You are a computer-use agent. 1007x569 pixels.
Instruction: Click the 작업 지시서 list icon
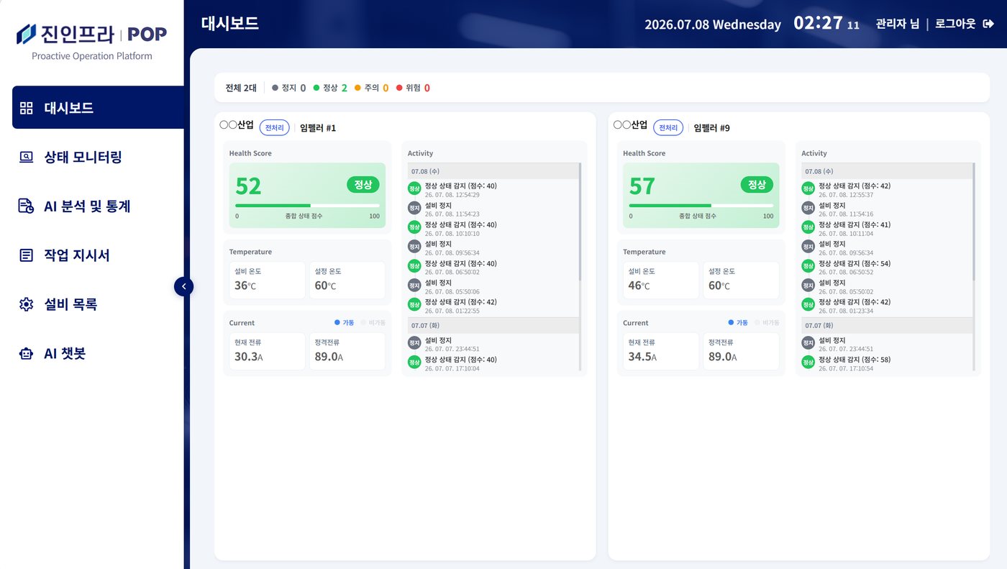[x=27, y=255]
